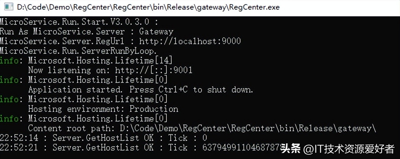Viewport: 400px width, 159px height.
Task: Click the http://[::]:9001 listening address
Action: tap(153, 70)
